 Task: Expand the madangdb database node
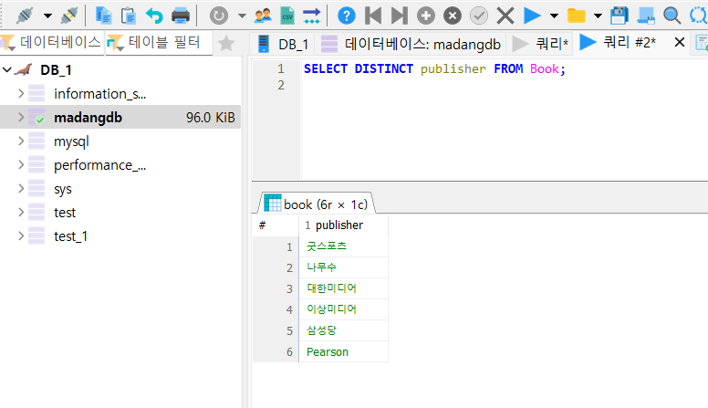tap(21, 118)
